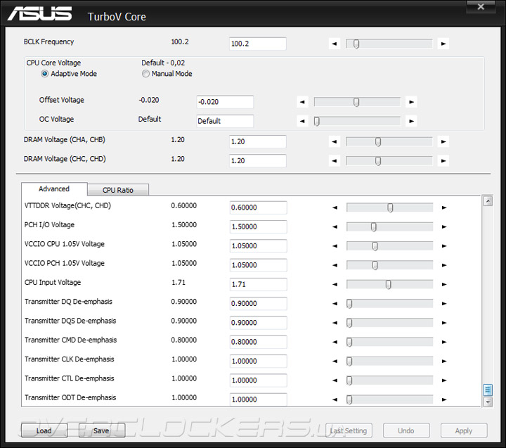Undo the voltage changes
This screenshot has height=448, width=506.
(406, 430)
